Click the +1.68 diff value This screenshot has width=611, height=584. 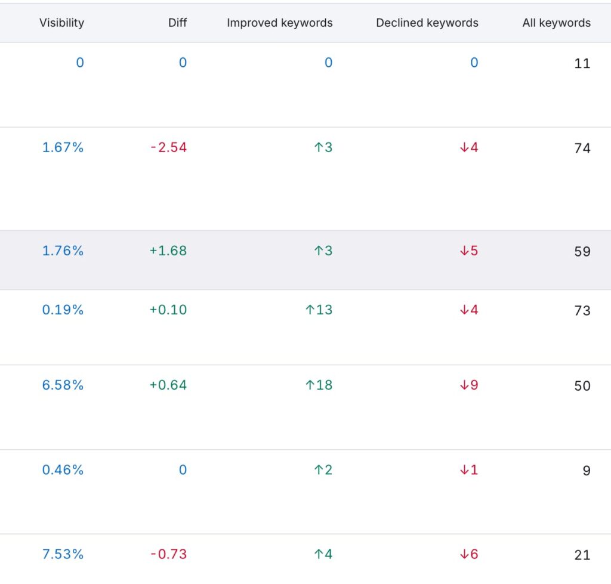(x=167, y=251)
